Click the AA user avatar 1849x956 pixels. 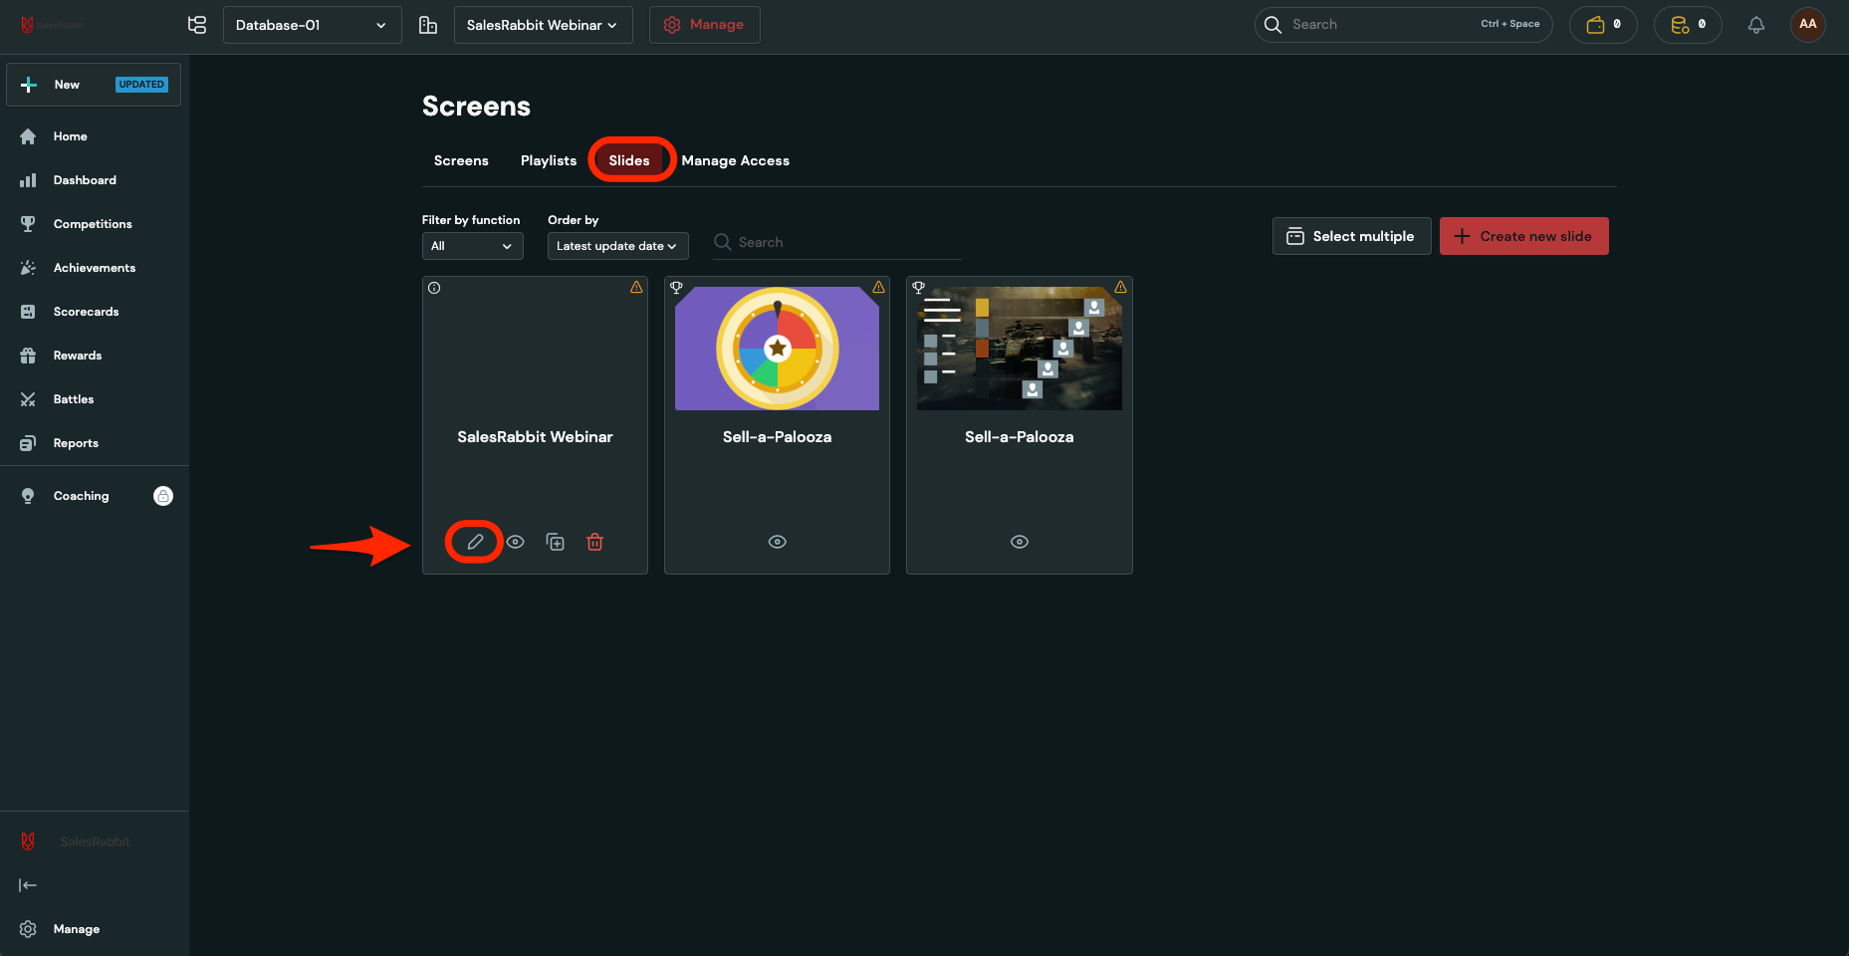click(1807, 25)
